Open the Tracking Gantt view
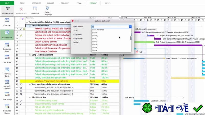The width and height of the screenshot is (205, 115). [x=7, y=70]
